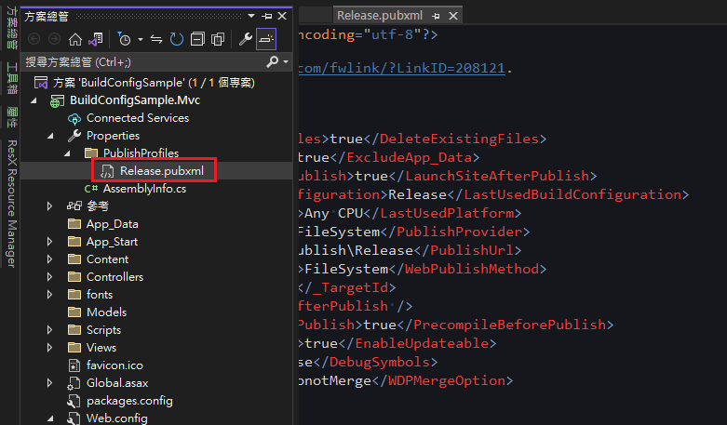Viewport: 727px width, 425px height.
Task: Select the 參考 references item
Action: (98, 206)
